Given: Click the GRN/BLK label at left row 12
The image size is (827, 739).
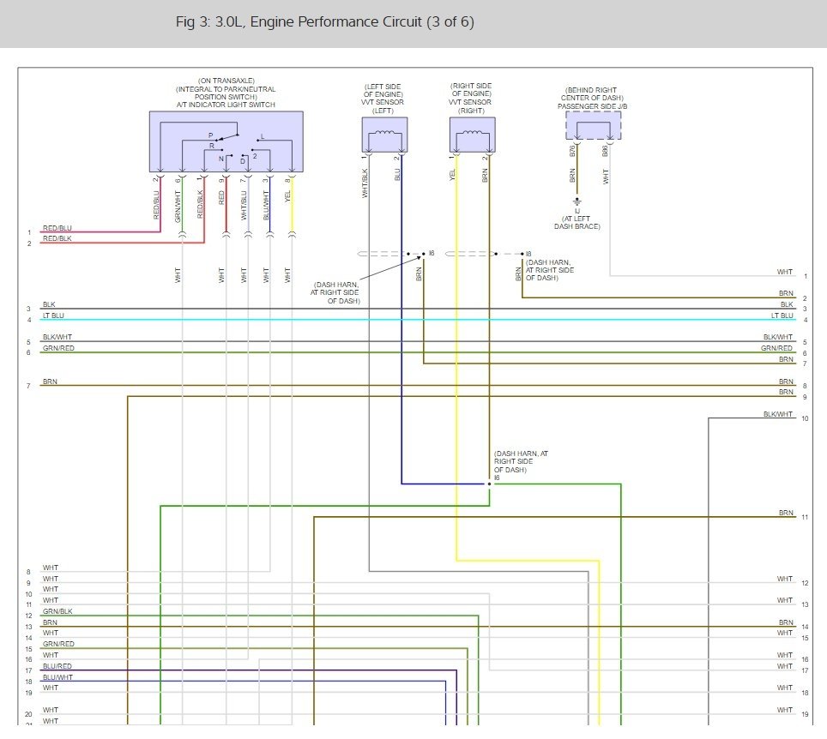Looking at the screenshot, I should [x=57, y=611].
